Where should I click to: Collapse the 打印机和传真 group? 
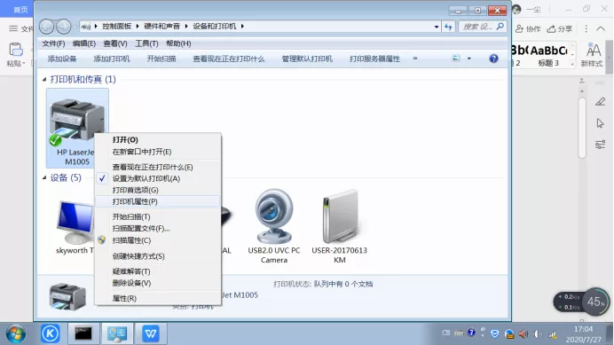pos(44,80)
